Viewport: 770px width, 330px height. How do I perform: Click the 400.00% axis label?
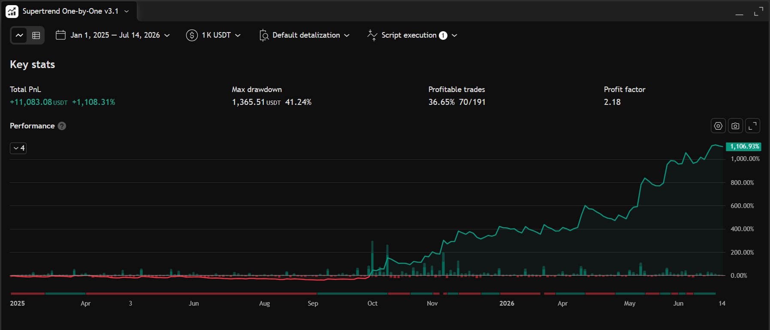tap(742, 229)
